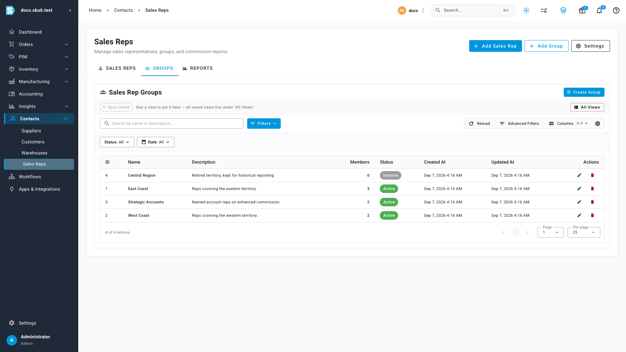Go to previous page arrow
Screen dimensions: 626x352
click(x=503, y=232)
